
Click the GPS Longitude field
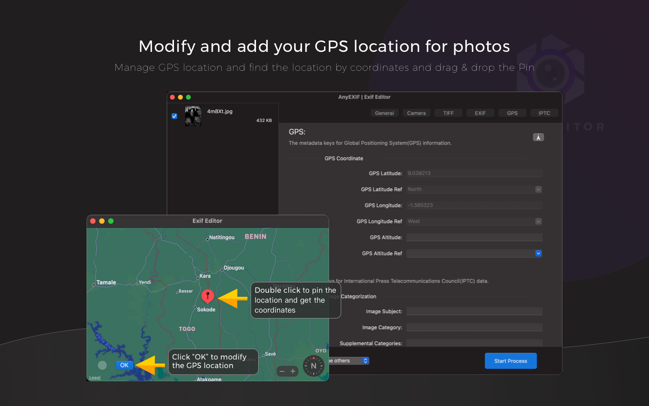(474, 205)
